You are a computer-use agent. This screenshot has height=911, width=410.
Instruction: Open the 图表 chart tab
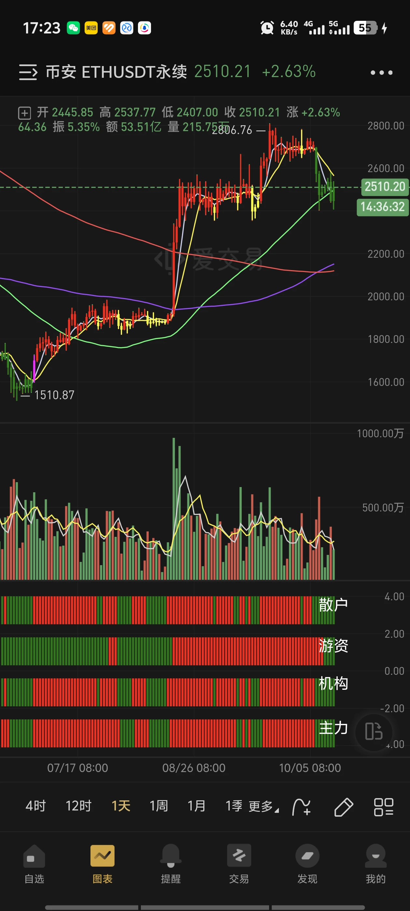point(102,864)
